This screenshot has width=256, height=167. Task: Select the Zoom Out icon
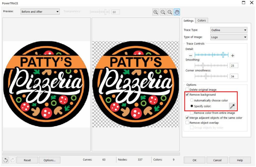[163, 12]
